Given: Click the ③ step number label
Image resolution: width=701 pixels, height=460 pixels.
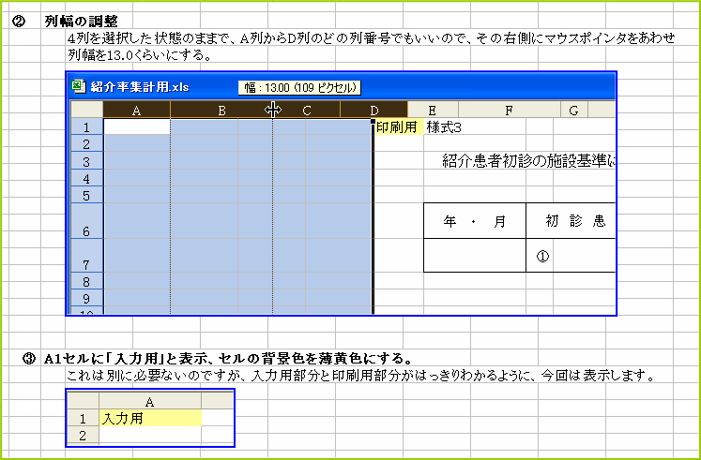Looking at the screenshot, I should pyautogui.click(x=28, y=359).
